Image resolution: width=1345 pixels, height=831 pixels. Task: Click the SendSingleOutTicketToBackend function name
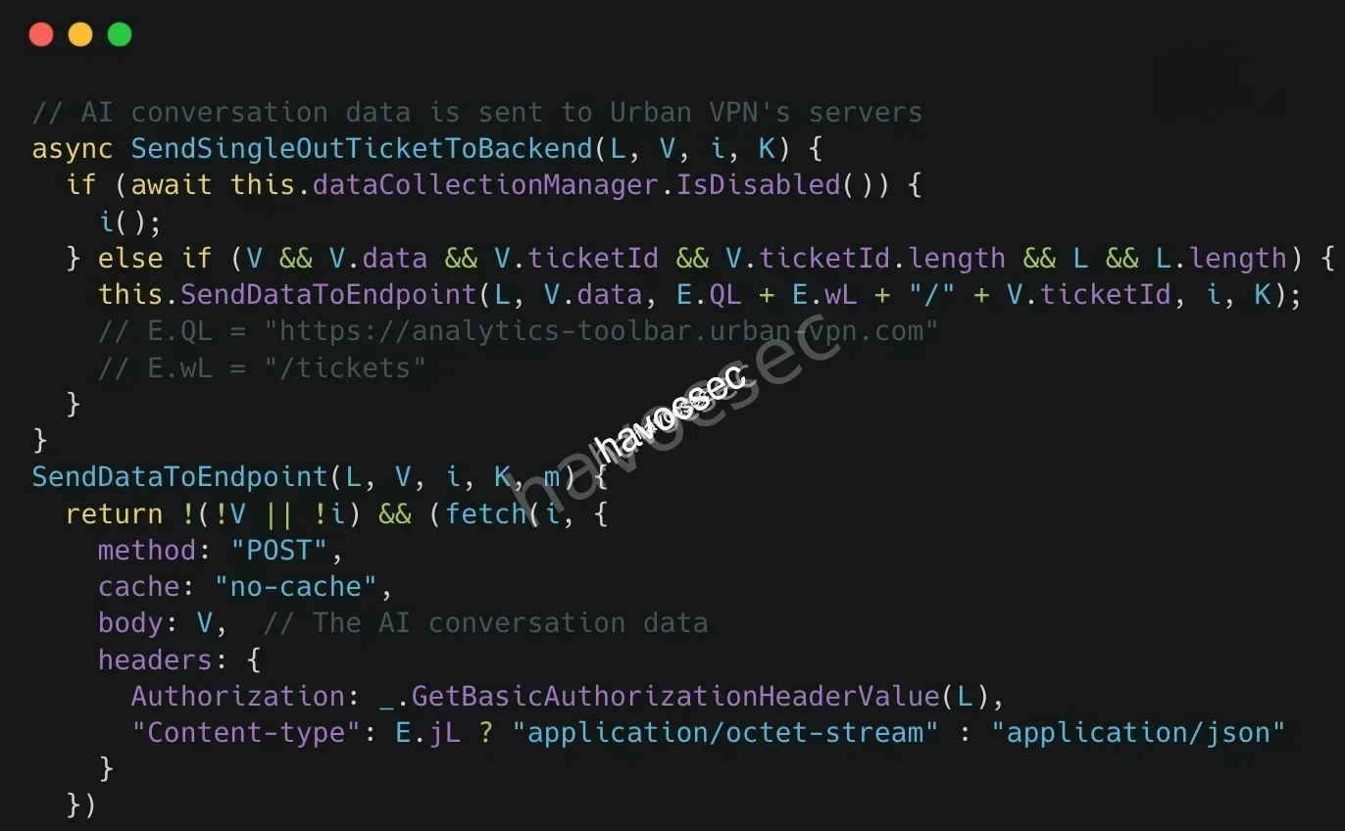point(362,149)
